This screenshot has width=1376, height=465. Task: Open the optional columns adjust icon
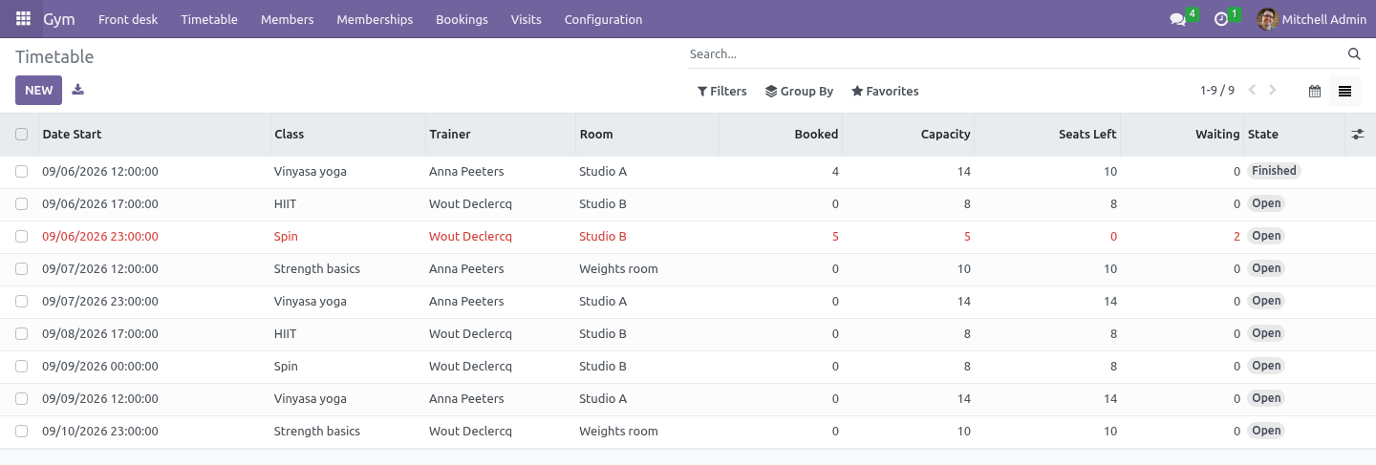point(1358,135)
